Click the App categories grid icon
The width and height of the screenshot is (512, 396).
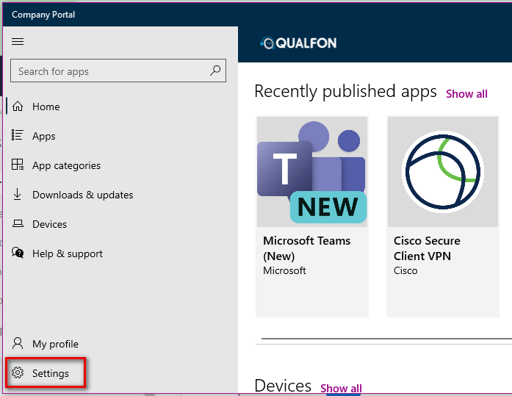pos(18,165)
